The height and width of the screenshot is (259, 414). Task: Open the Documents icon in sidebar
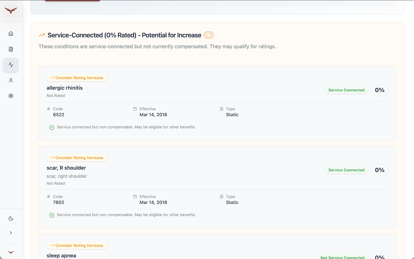(x=11, y=49)
